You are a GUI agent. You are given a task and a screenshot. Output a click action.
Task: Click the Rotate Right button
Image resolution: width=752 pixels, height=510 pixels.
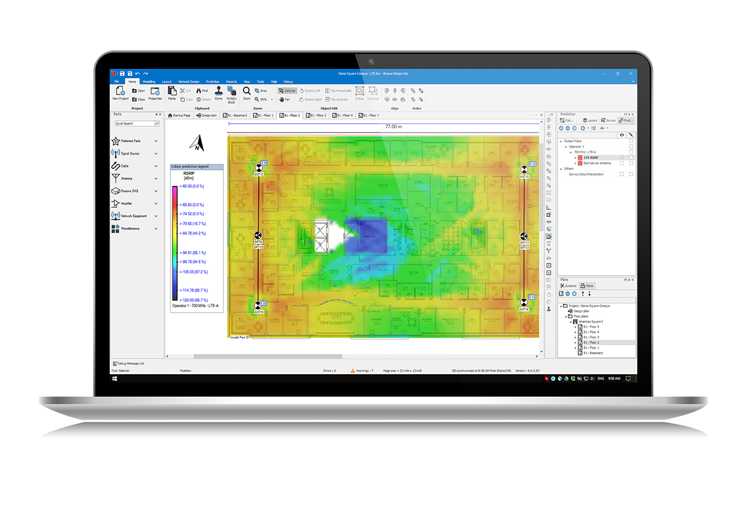pyautogui.click(x=311, y=99)
